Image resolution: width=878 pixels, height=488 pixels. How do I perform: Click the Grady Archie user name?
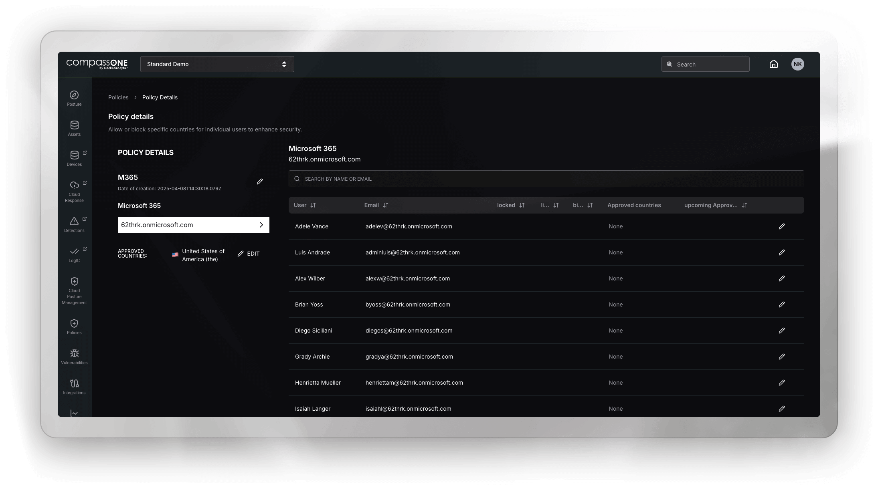tap(312, 357)
